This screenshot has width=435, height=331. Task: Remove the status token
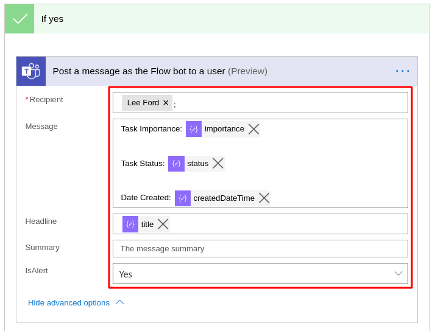click(x=217, y=164)
